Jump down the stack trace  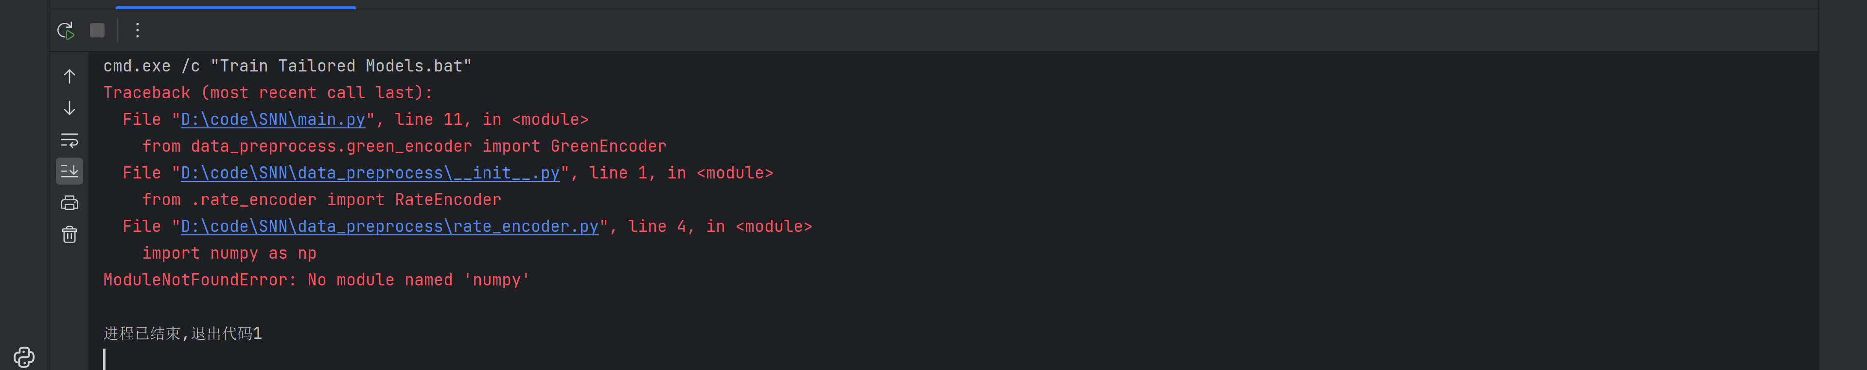pos(70,108)
